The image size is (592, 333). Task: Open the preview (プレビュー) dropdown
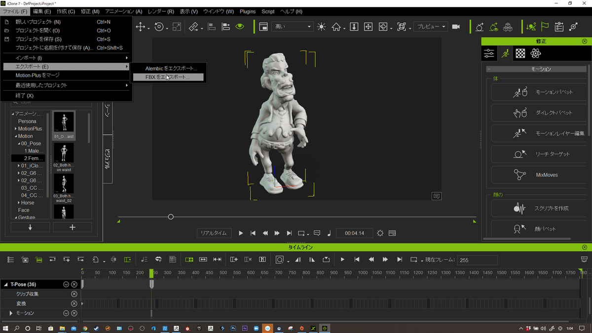pos(431,27)
